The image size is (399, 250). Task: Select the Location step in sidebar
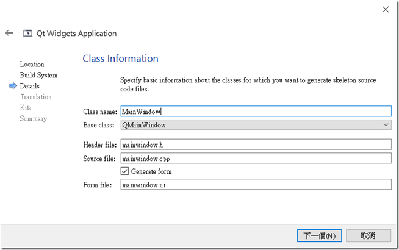tap(32, 65)
